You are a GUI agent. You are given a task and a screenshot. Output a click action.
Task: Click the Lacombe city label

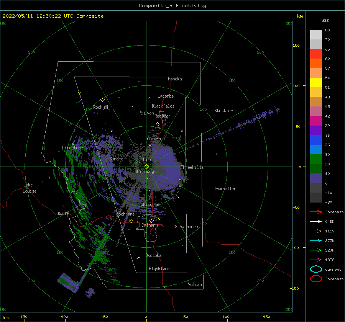(166, 96)
